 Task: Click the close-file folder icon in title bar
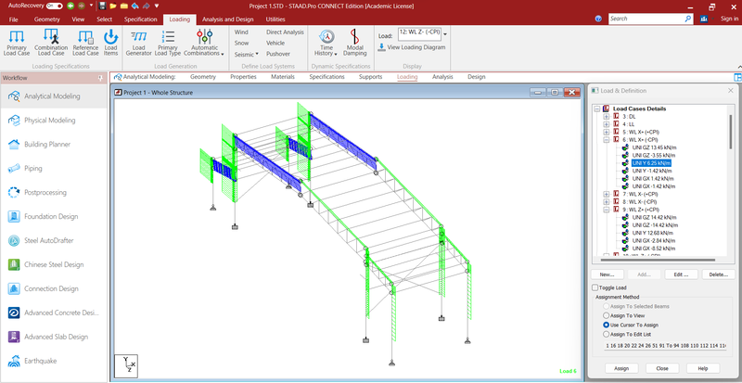click(123, 6)
